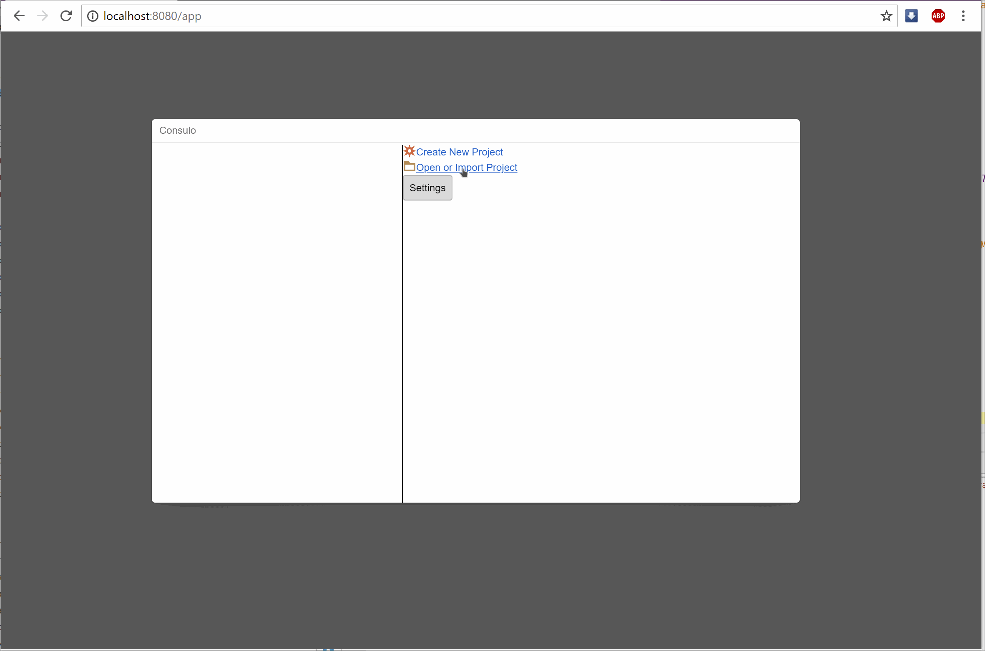Click the Open Project folder icon
The image size is (985, 651).
pyautogui.click(x=410, y=167)
